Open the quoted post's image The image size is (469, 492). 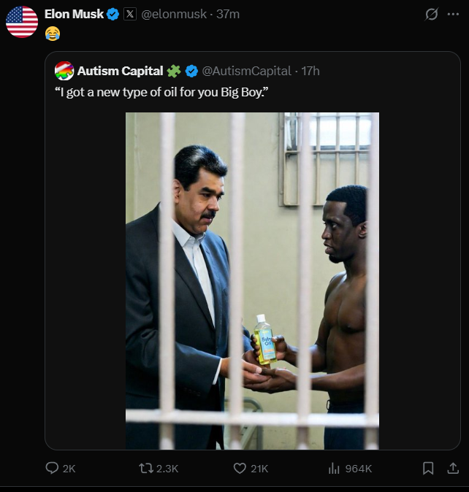[252, 280]
